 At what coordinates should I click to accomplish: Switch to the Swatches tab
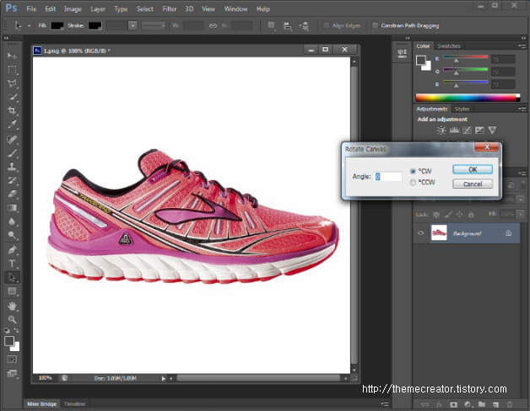(x=449, y=45)
